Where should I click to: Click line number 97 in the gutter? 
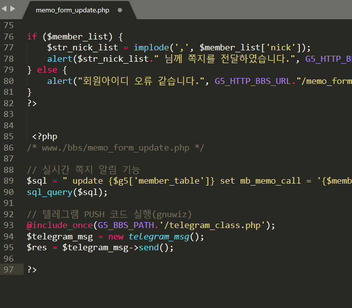(x=8, y=269)
